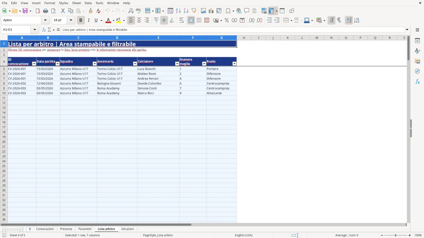This screenshot has height=238, width=424.
Task: Click Sort Descending icon
Action: (186, 11)
